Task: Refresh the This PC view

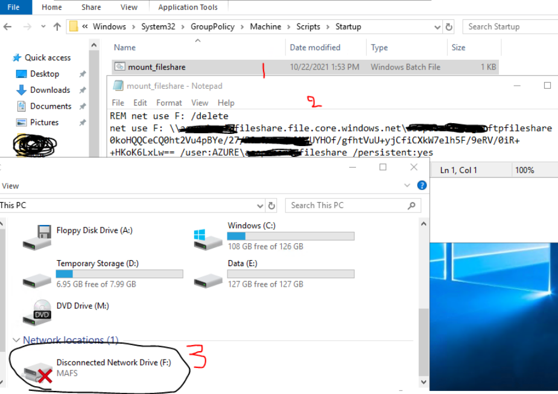Action: tap(271, 206)
